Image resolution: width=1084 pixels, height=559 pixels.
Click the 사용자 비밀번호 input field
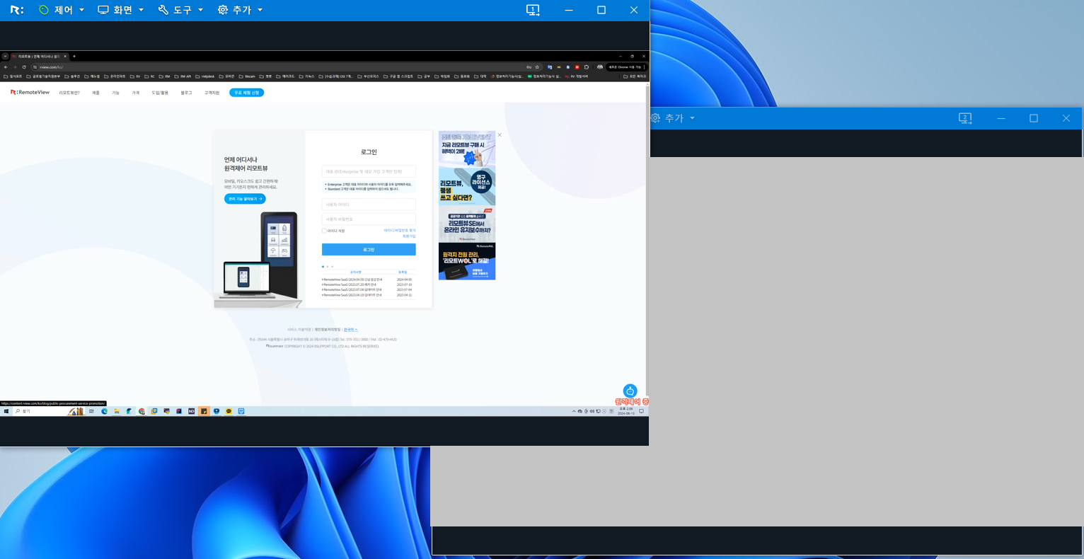369,219
